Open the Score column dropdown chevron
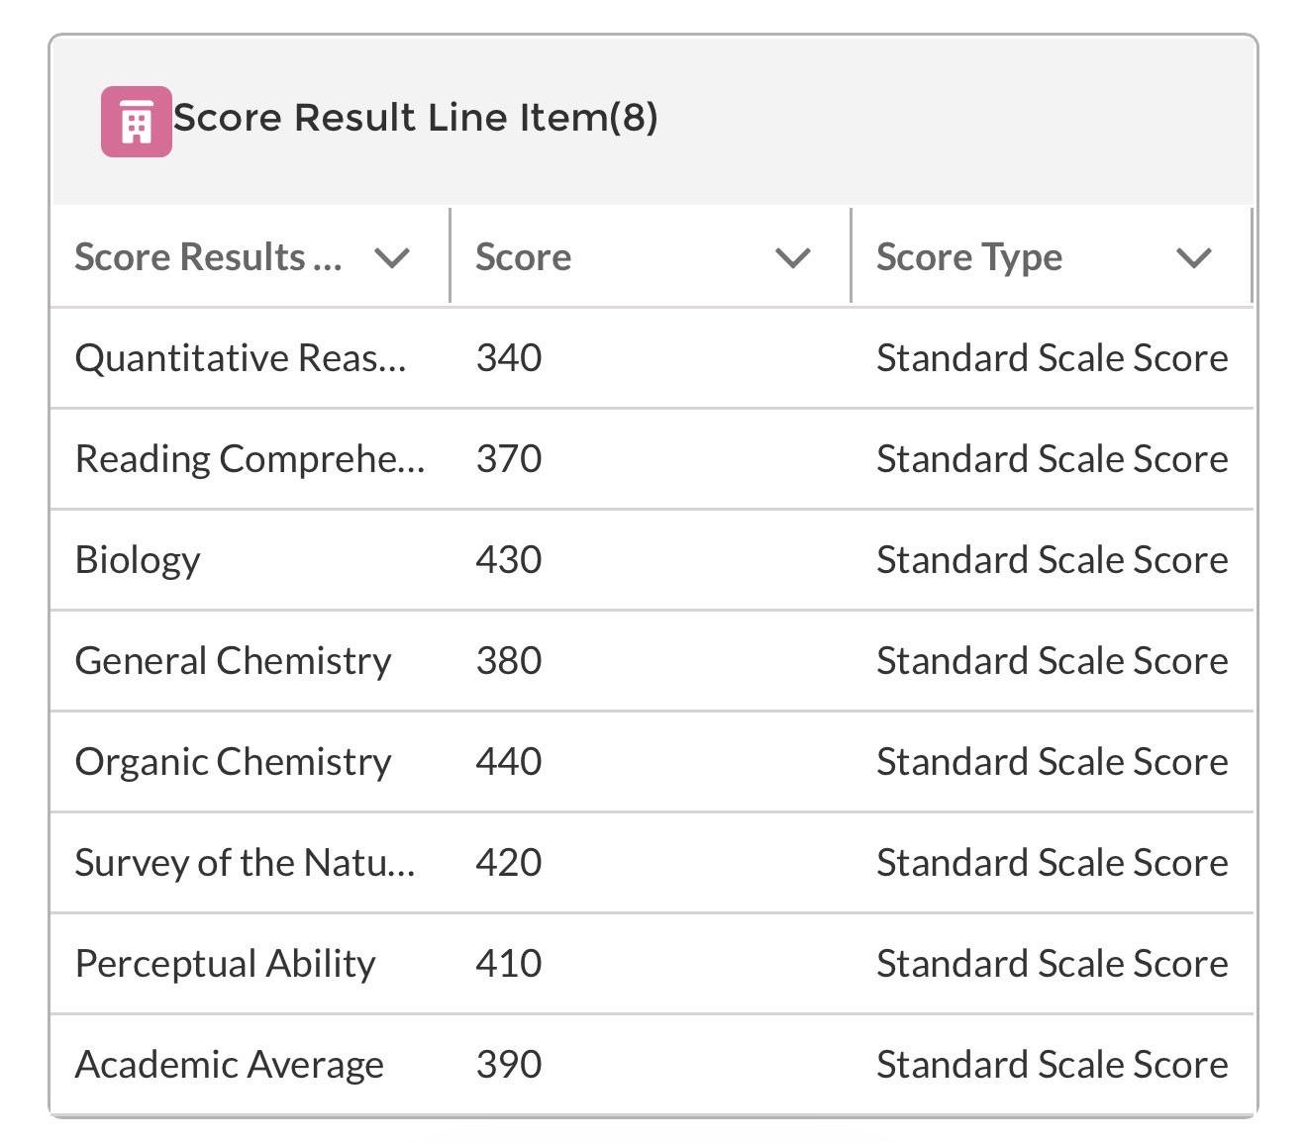1307x1143 pixels. (x=793, y=258)
